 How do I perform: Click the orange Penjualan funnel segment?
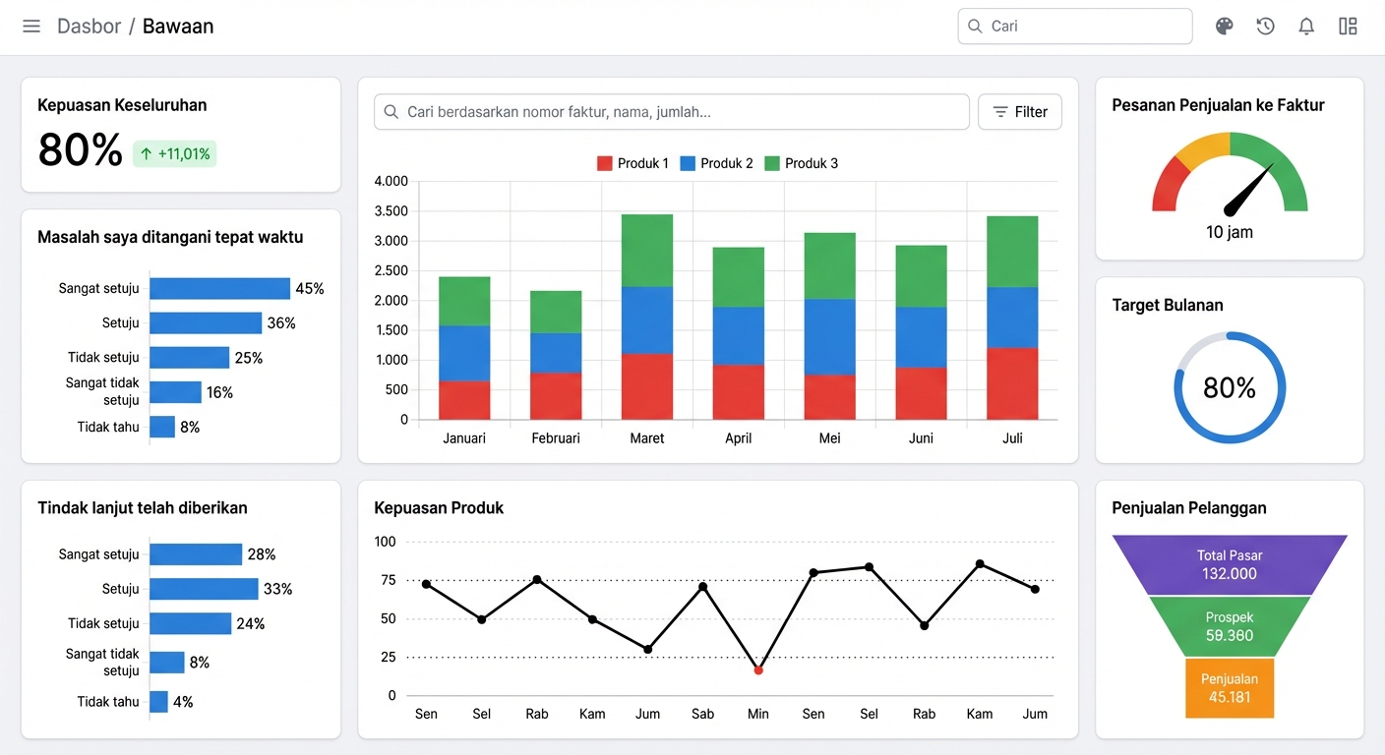[1230, 688]
